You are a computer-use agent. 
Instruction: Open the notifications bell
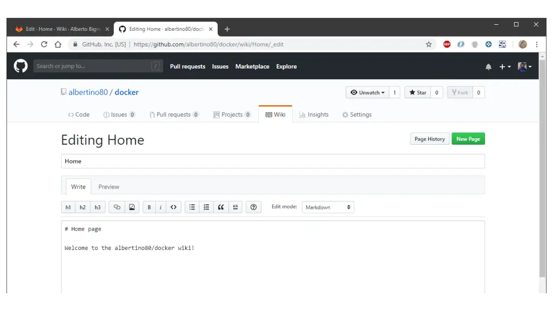coord(488,66)
